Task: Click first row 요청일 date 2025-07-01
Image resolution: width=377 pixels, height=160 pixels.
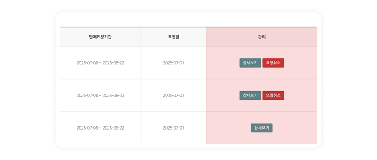Action: click(x=173, y=63)
